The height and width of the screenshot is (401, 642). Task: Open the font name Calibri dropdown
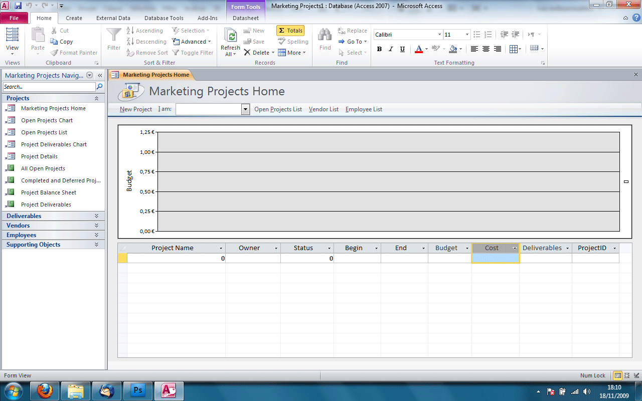pyautogui.click(x=439, y=35)
